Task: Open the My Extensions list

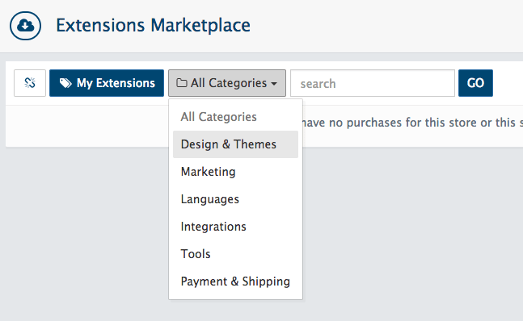Action: [x=107, y=83]
